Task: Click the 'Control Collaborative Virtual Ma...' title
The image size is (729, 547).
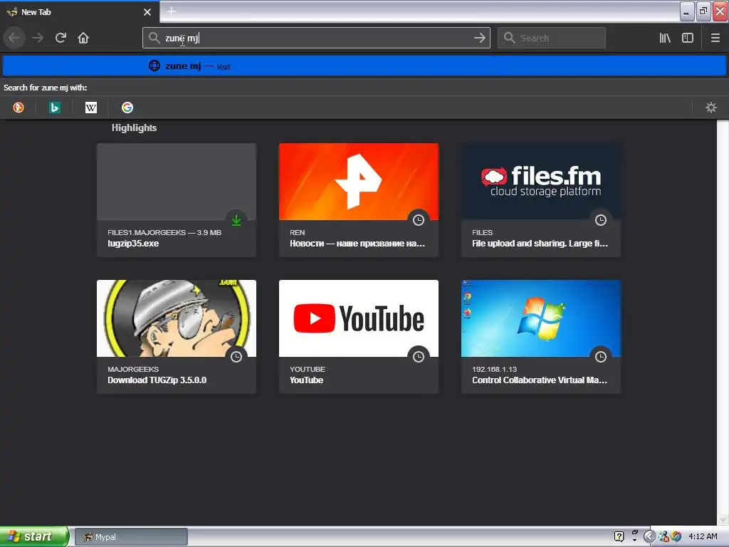Action: (x=540, y=380)
